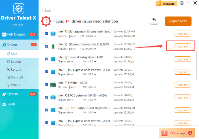
Task: Uncheck Intel Ethernet Connection driver checkbox
Action: pyautogui.click(x=46, y=46)
